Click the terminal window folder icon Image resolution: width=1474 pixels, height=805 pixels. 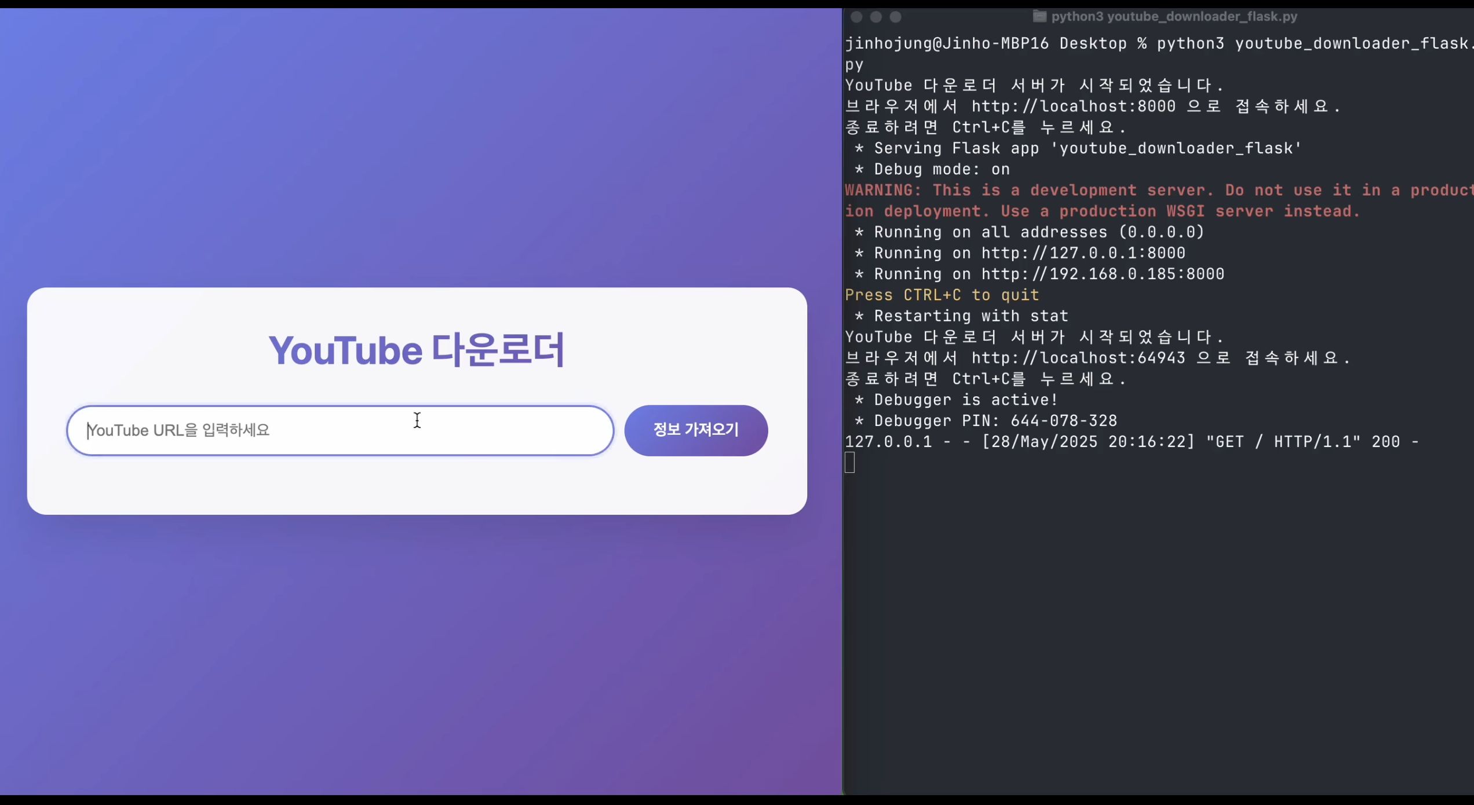pyautogui.click(x=1039, y=16)
